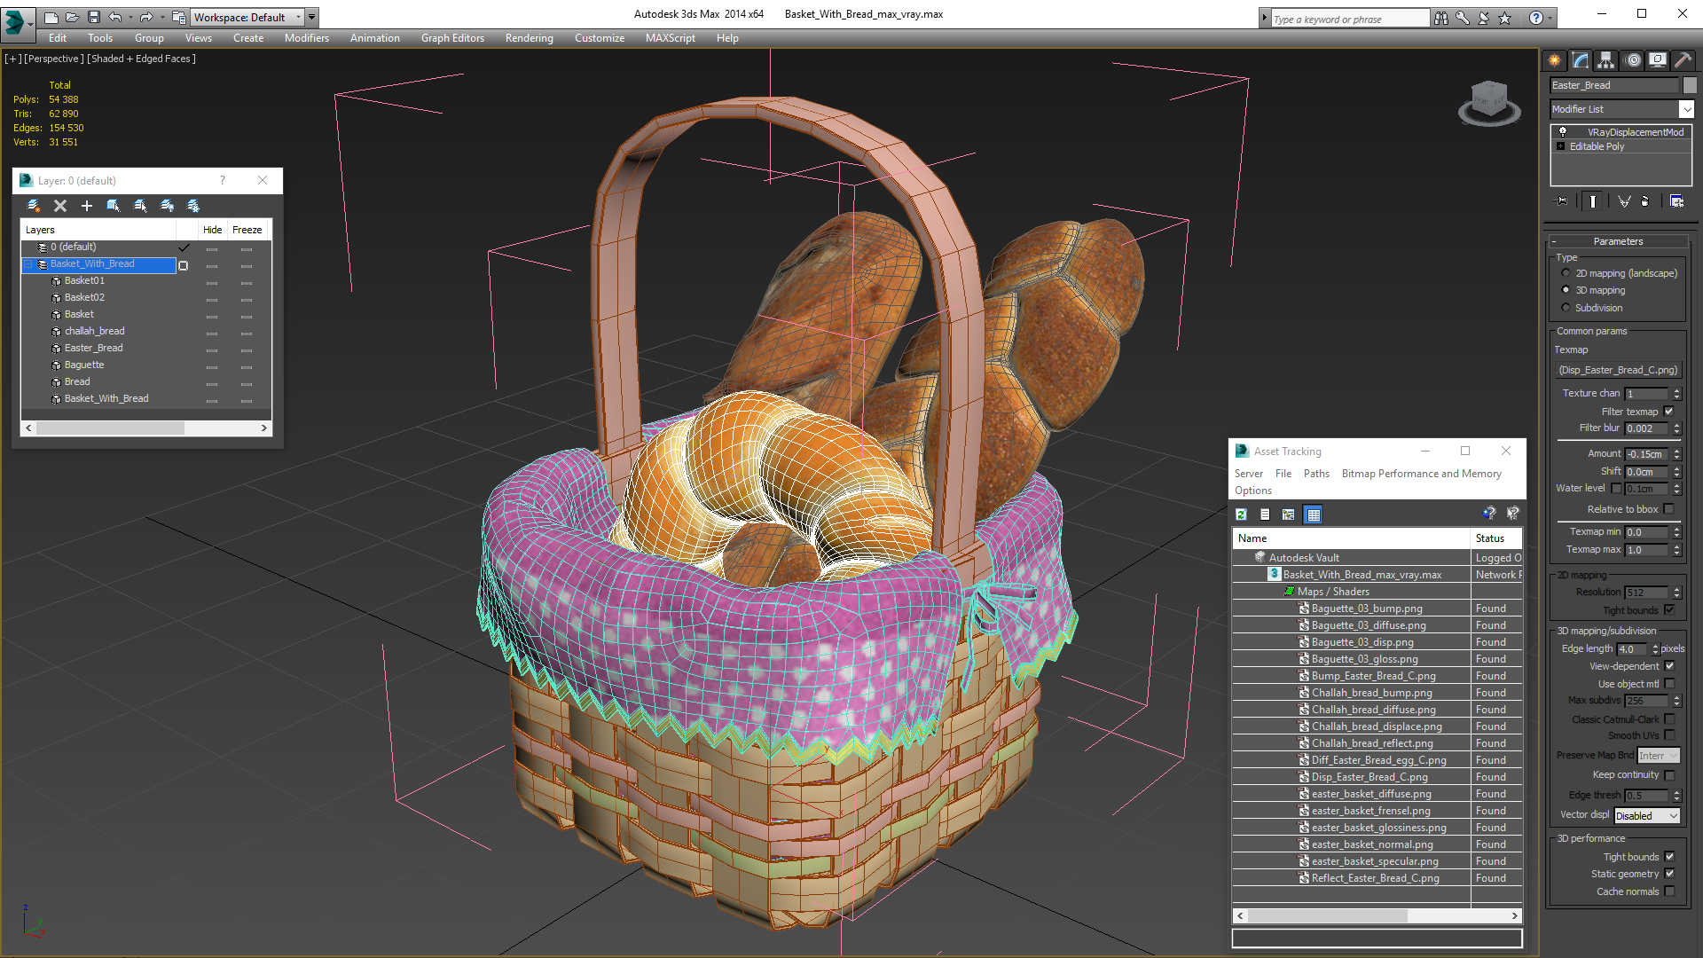Toggle VRayDisplacementMod lightbulb on/off
1703x958 pixels.
click(x=1563, y=132)
